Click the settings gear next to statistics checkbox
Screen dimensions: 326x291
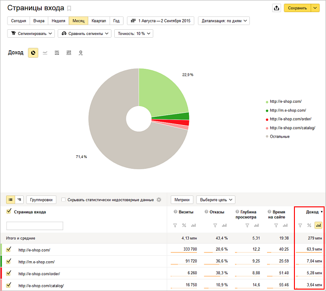159,200
